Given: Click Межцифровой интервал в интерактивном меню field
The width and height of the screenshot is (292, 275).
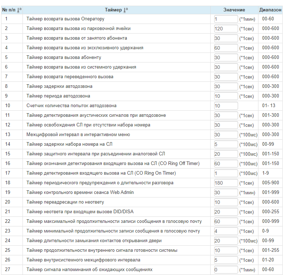Looking at the screenshot, I should point(226,135).
